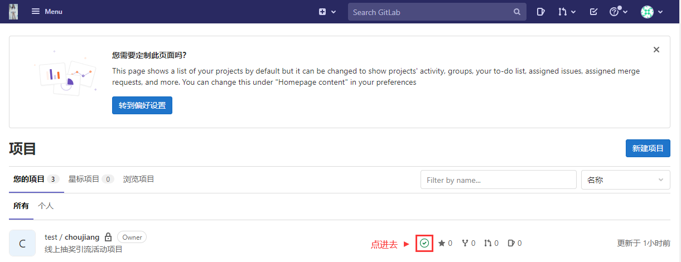Click the project issues count icon
Screen dimensions: 681x262
click(x=511, y=243)
